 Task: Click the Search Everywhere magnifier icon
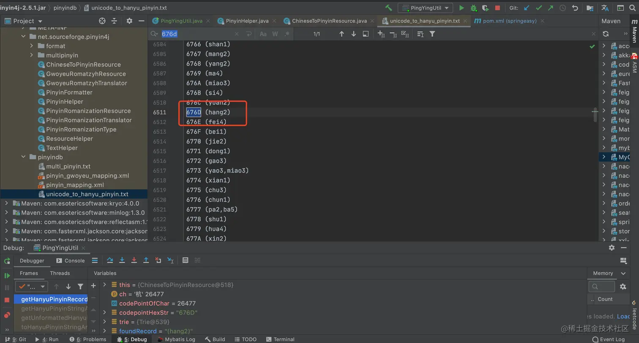(633, 8)
